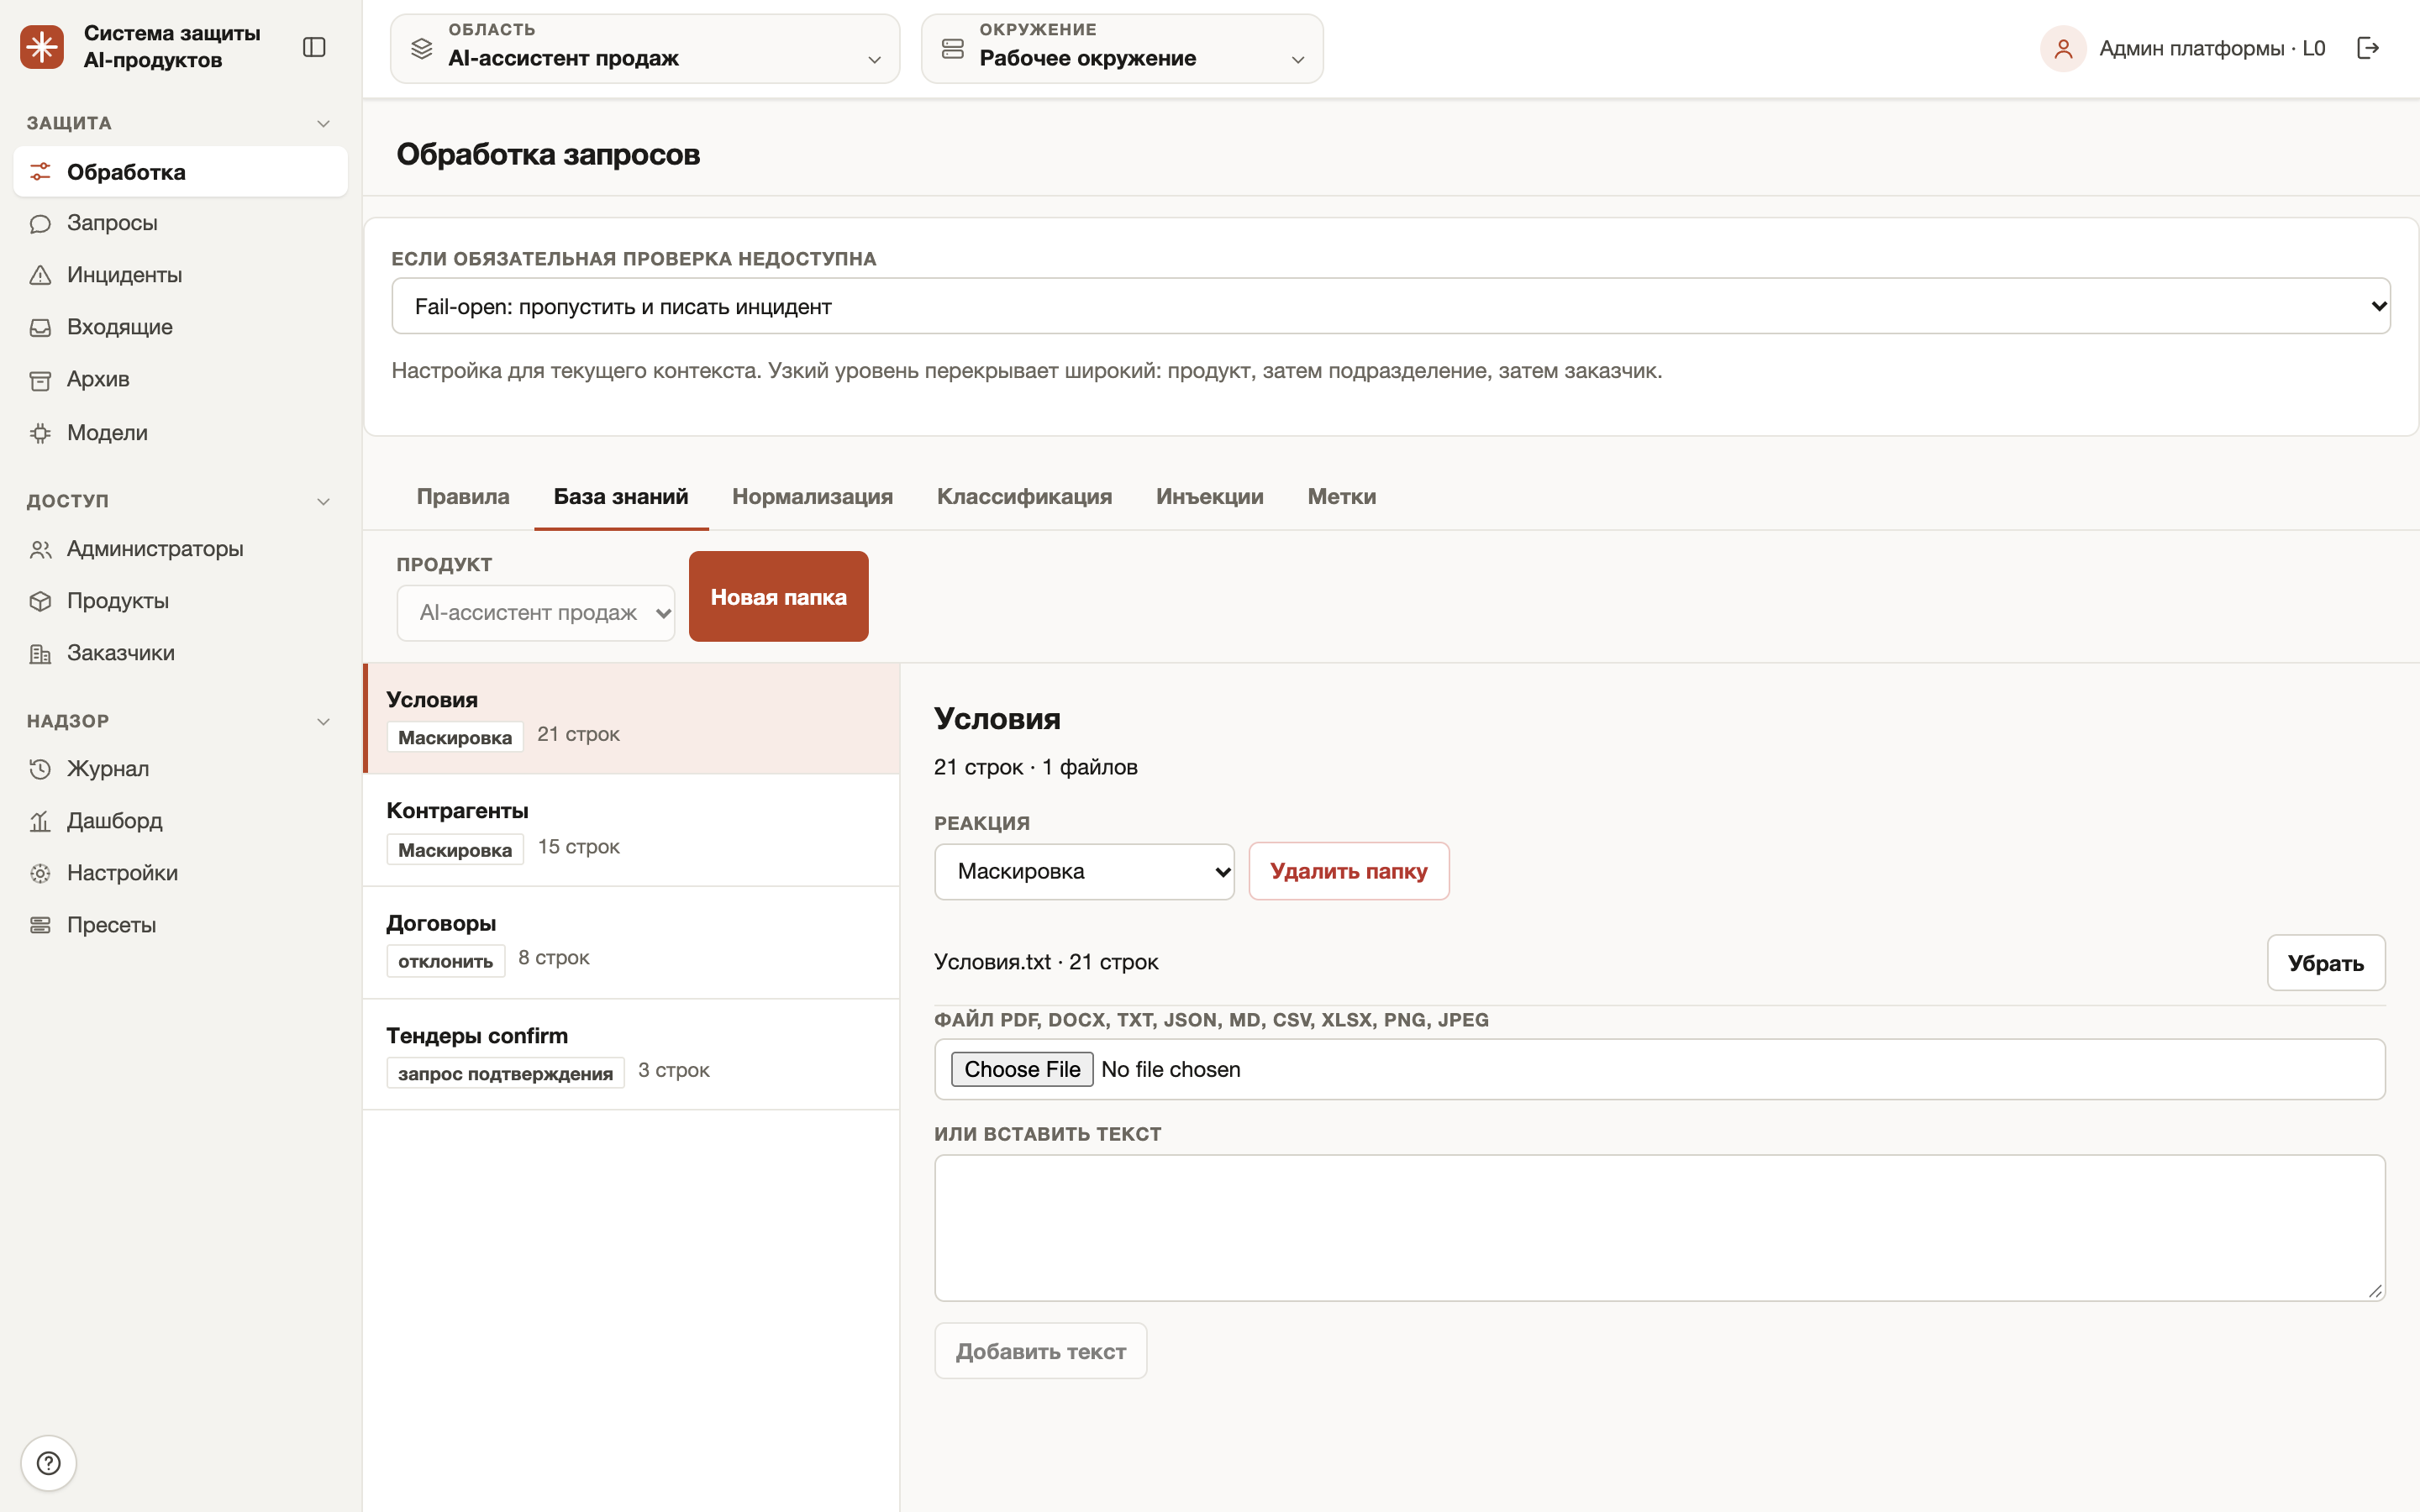Open the Область AI-ассистент продаж dropdown
The width and height of the screenshot is (2420, 1512).
pyautogui.click(x=645, y=48)
